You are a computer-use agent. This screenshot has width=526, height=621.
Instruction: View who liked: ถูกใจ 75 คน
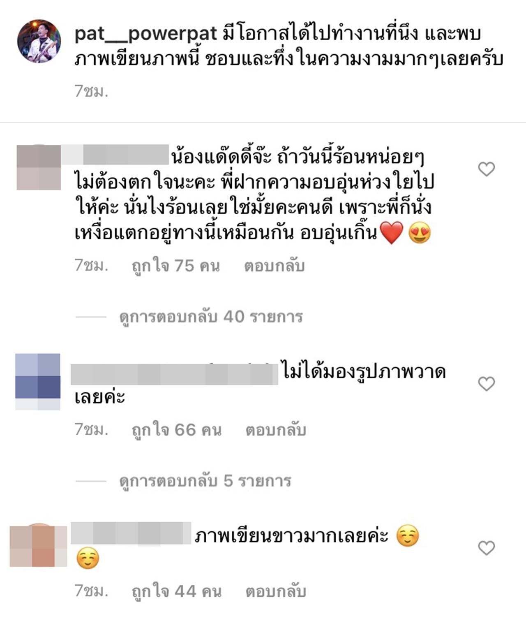coord(175,266)
